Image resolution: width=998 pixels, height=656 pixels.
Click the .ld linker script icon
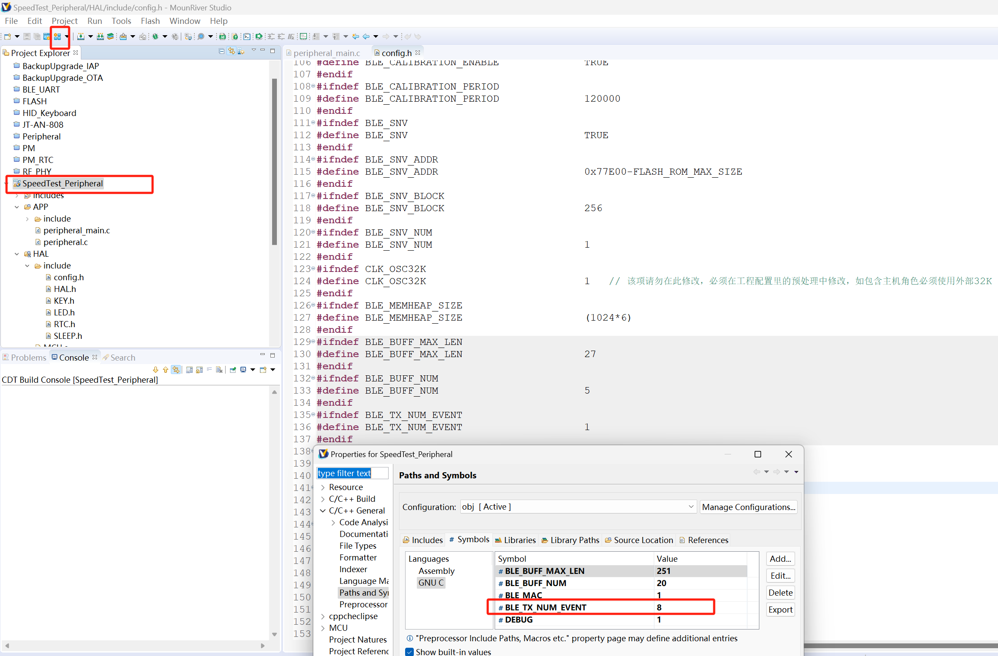(x=223, y=36)
